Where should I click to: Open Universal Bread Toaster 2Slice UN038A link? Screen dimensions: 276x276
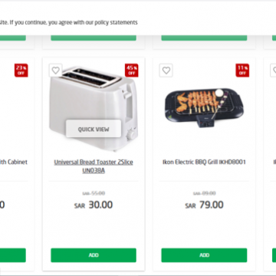[x=94, y=166]
